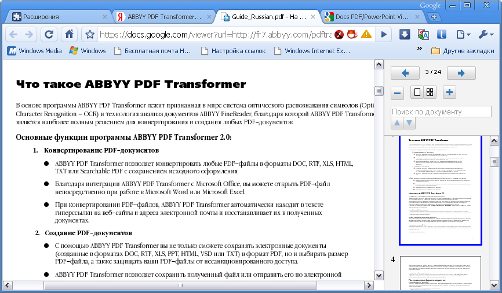502x293 pixels.
Task: Open the wrench settings menu
Action: tap(486, 35)
